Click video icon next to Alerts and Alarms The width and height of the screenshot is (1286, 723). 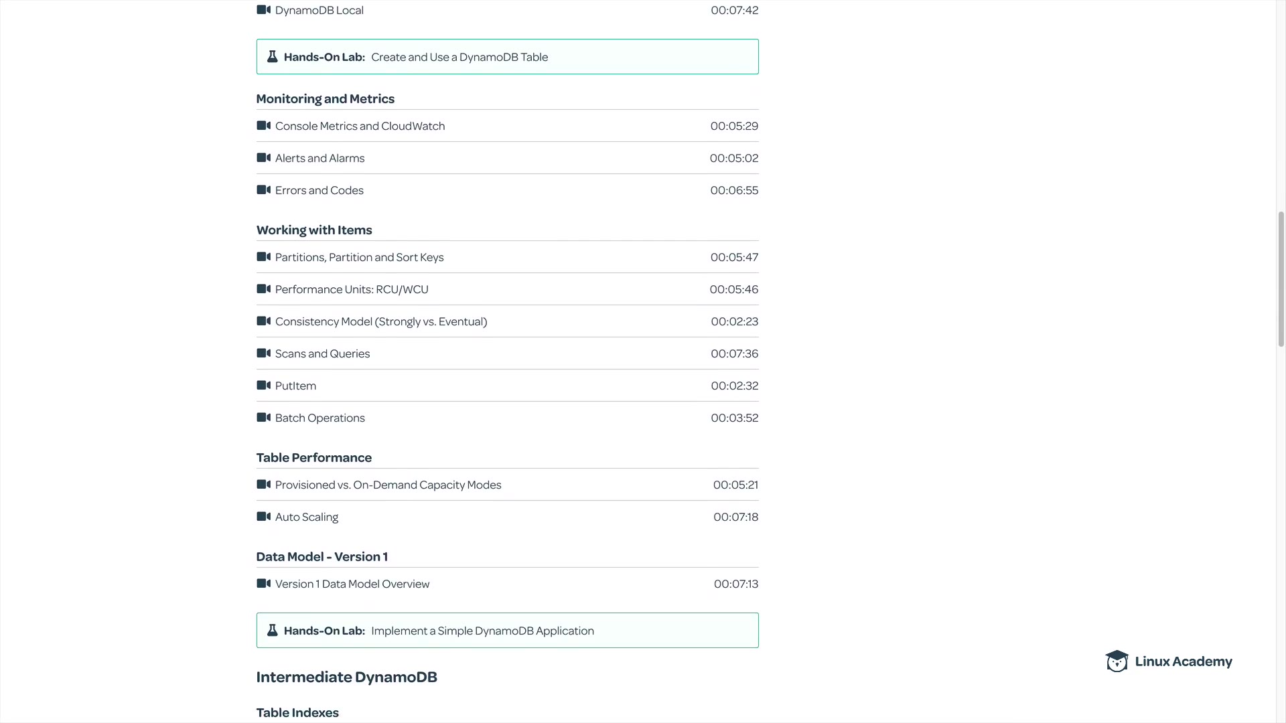click(x=263, y=158)
